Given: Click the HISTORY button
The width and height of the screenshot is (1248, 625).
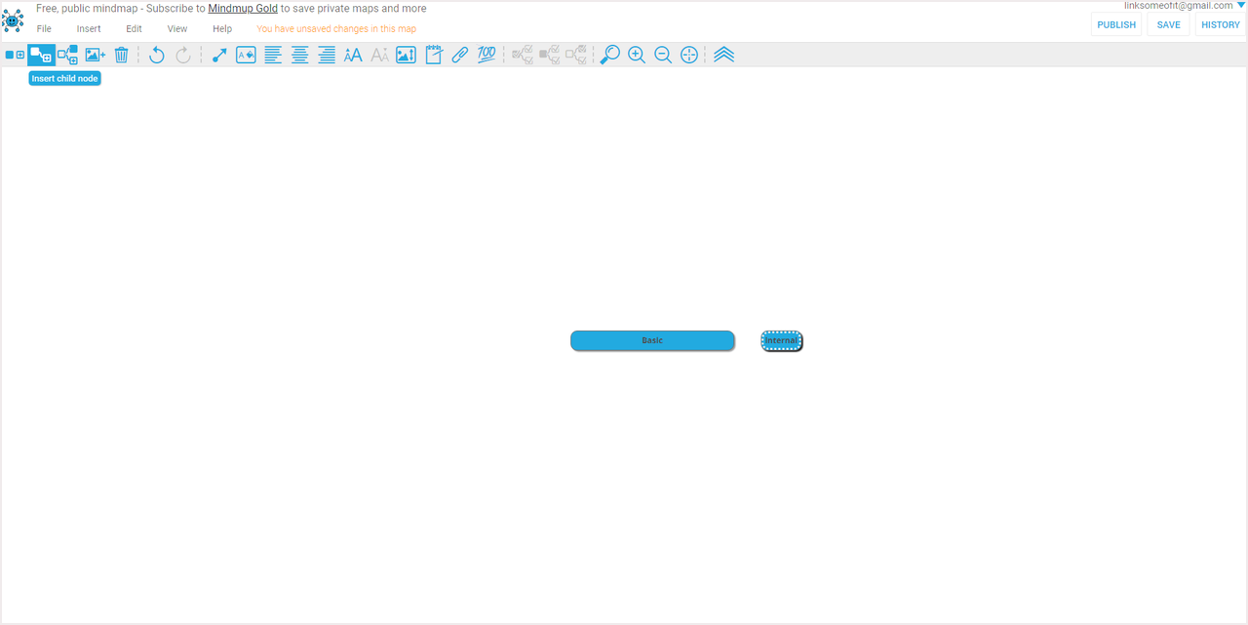Looking at the screenshot, I should 1220,24.
